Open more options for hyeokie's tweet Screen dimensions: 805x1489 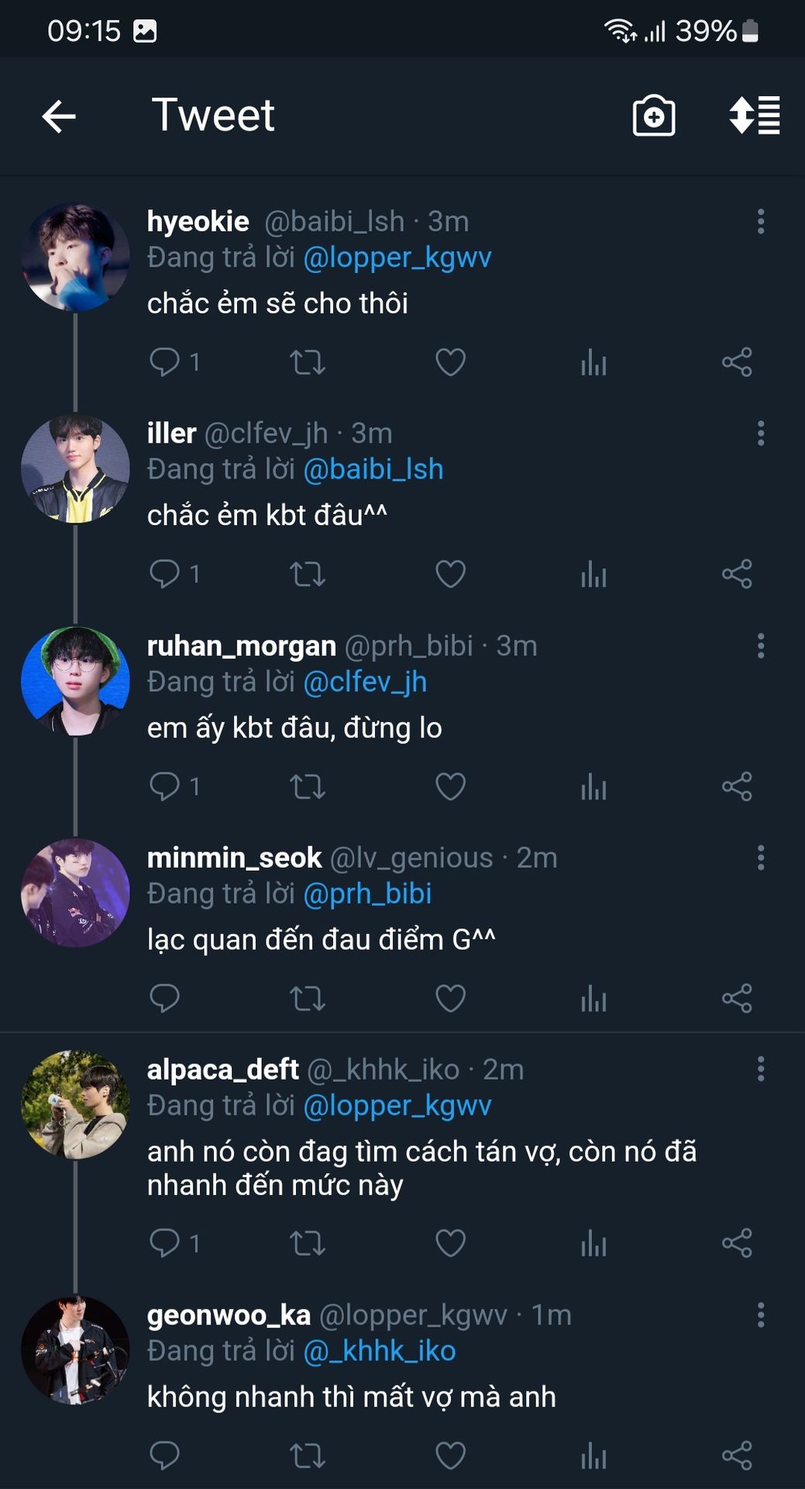click(x=761, y=222)
